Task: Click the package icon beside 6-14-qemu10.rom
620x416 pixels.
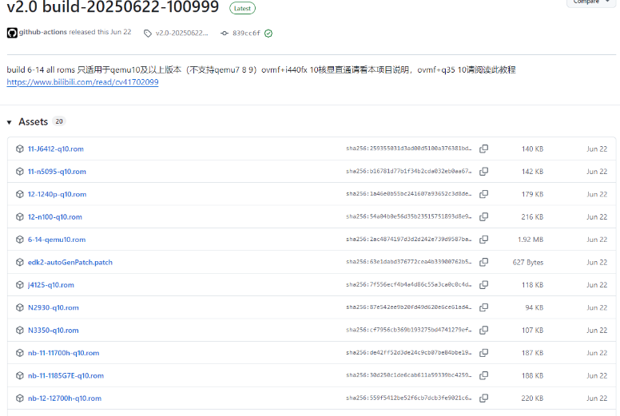Action: point(20,240)
